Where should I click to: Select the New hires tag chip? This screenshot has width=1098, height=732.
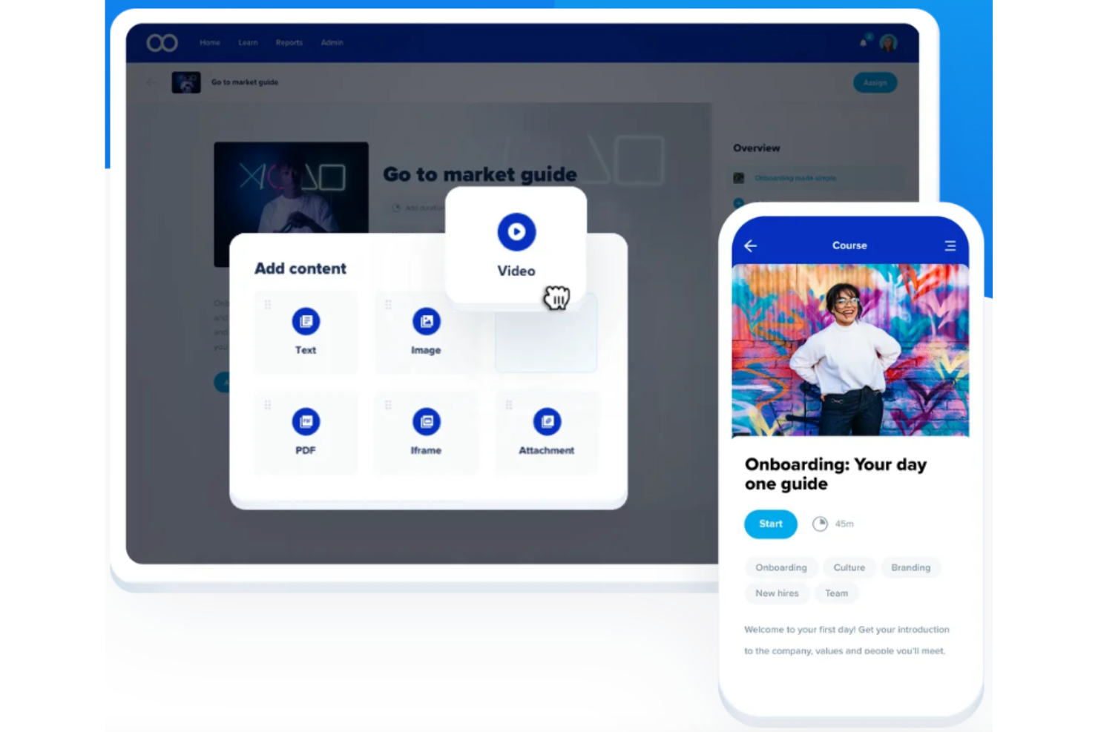(777, 593)
